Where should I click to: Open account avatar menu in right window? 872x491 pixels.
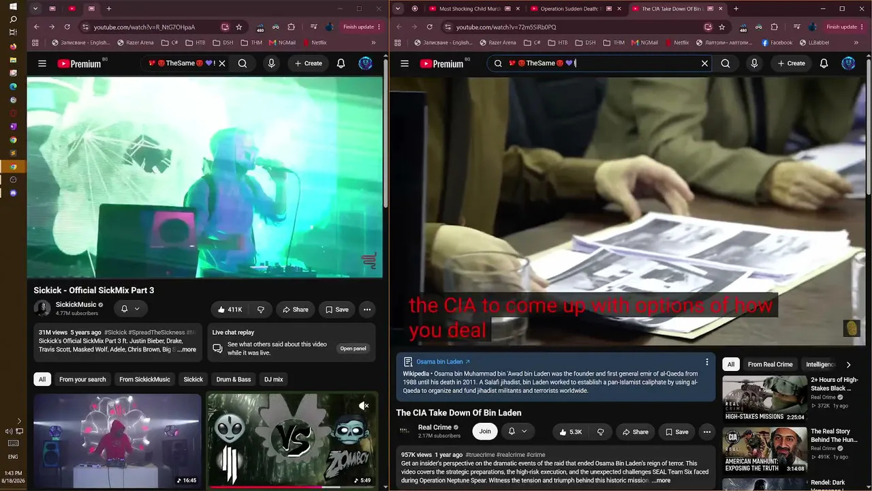(x=848, y=63)
